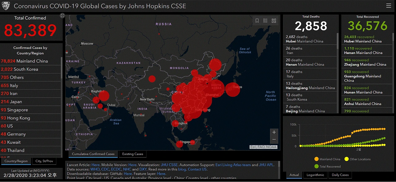
Task: Select the Mainland China row with 78,824 cases
Action: point(31,61)
